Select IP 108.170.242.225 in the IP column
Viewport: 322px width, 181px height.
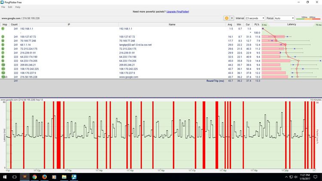tap(29, 69)
